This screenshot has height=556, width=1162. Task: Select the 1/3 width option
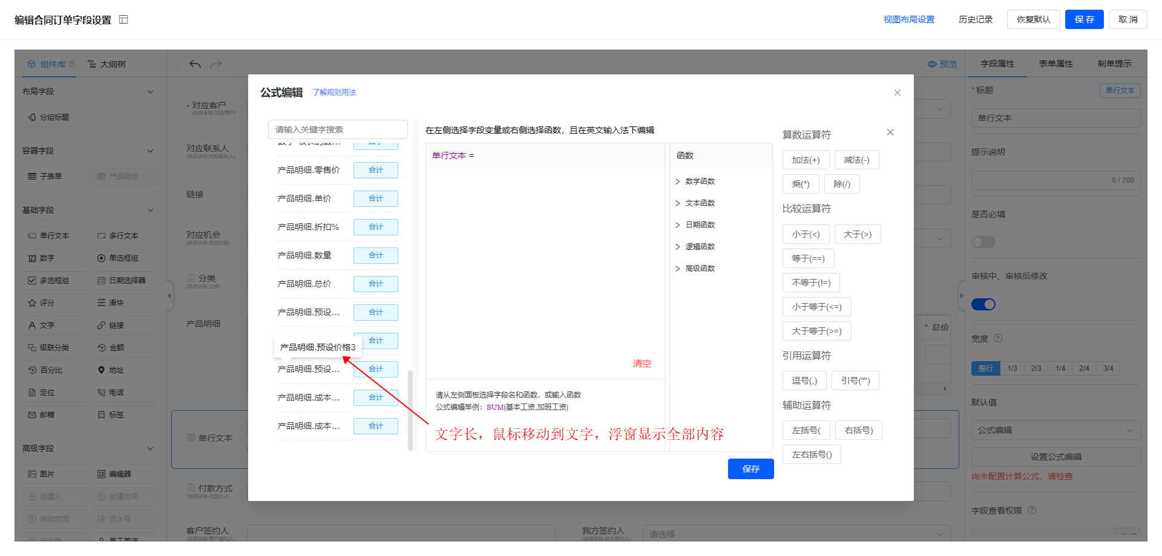(x=1013, y=368)
